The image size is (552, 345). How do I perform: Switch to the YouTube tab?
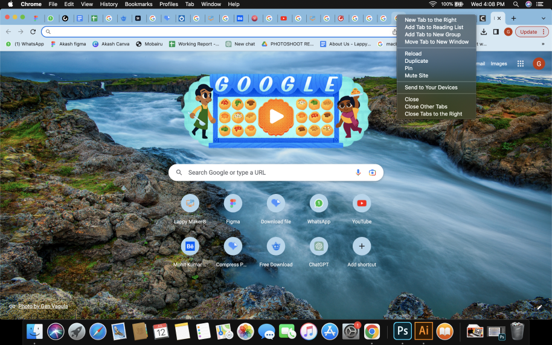(x=284, y=18)
